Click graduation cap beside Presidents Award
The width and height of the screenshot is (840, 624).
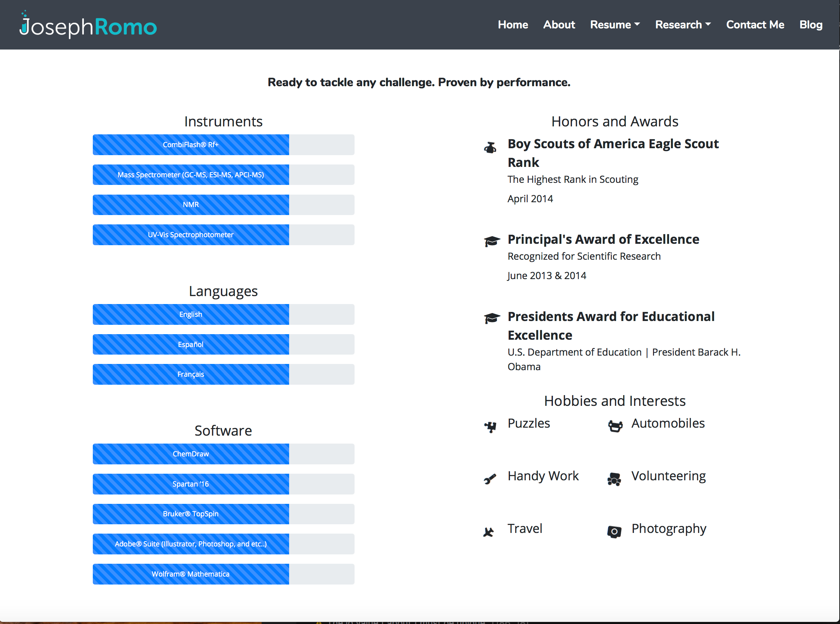coord(492,318)
